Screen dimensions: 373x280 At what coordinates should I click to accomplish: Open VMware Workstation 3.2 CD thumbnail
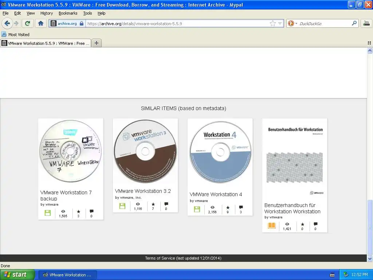[x=145, y=151]
